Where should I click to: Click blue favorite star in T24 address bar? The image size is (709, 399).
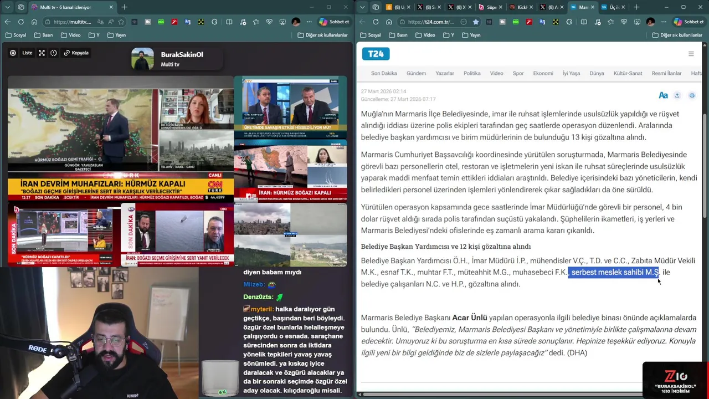pyautogui.click(x=476, y=22)
